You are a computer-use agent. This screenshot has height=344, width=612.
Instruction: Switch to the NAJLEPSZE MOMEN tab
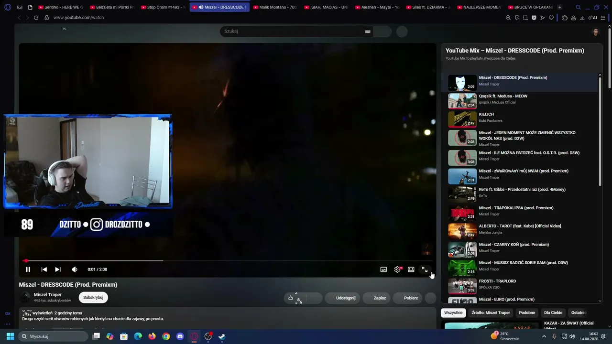click(479, 7)
